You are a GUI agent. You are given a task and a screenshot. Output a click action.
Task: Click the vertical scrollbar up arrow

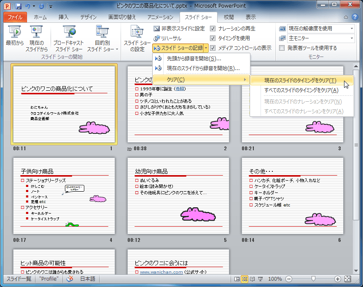coord(356,67)
